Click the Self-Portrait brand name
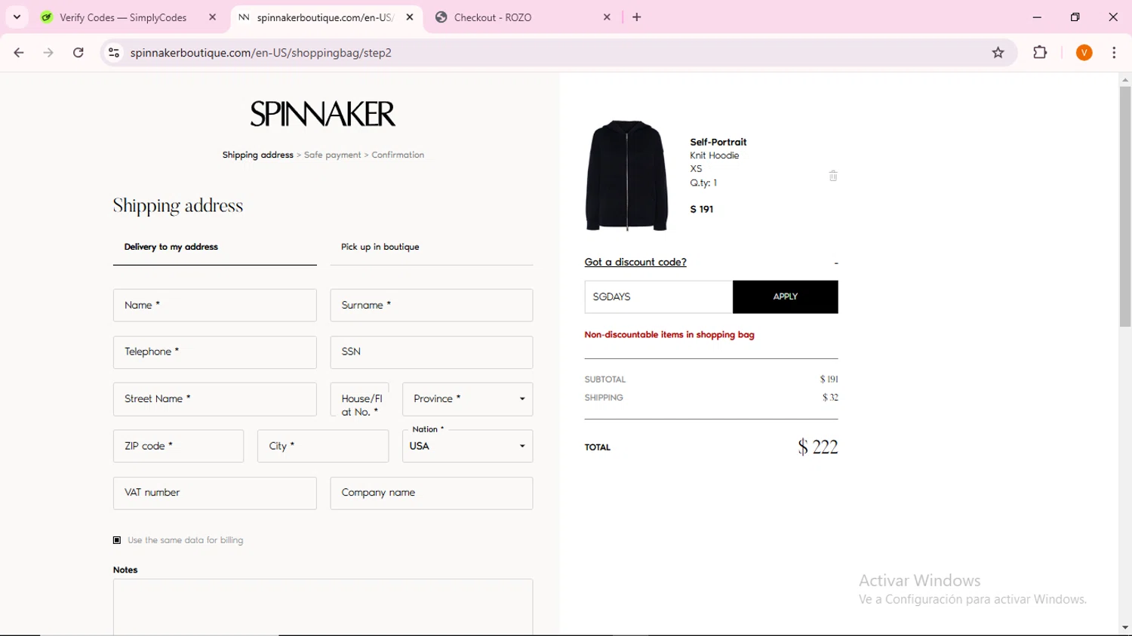 point(718,142)
